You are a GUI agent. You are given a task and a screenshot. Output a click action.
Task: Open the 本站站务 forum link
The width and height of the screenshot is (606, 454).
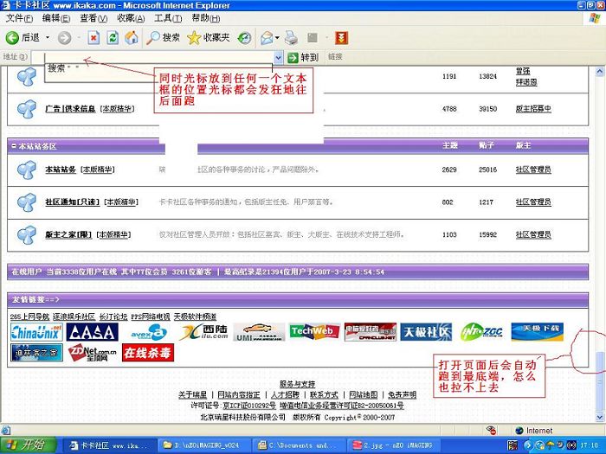[x=60, y=169]
